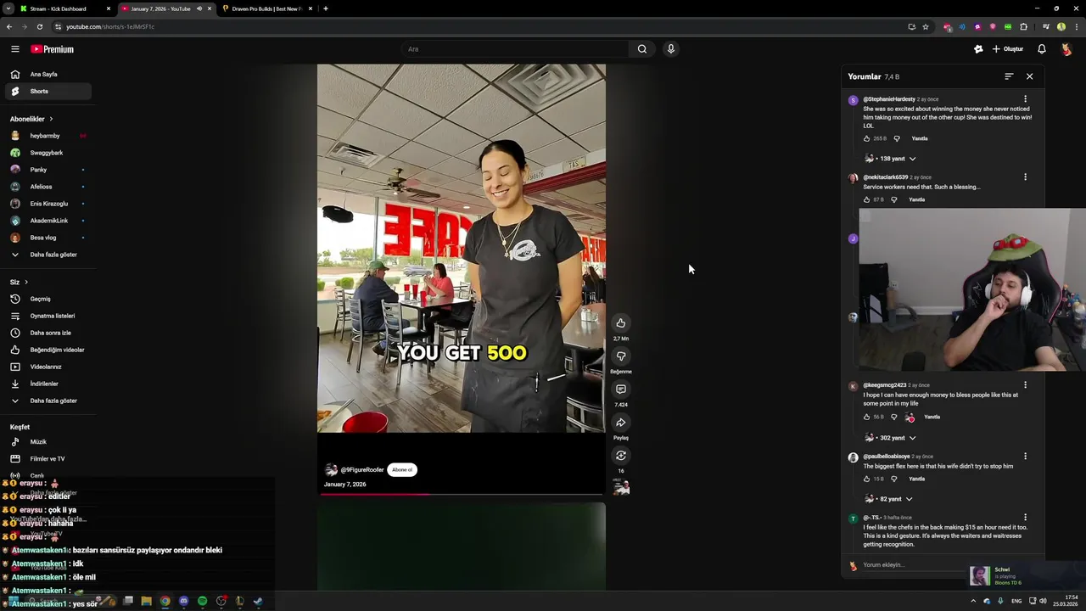
Task: Show more subscriptions with Daha fazla göster
Action: pyautogui.click(x=49, y=255)
